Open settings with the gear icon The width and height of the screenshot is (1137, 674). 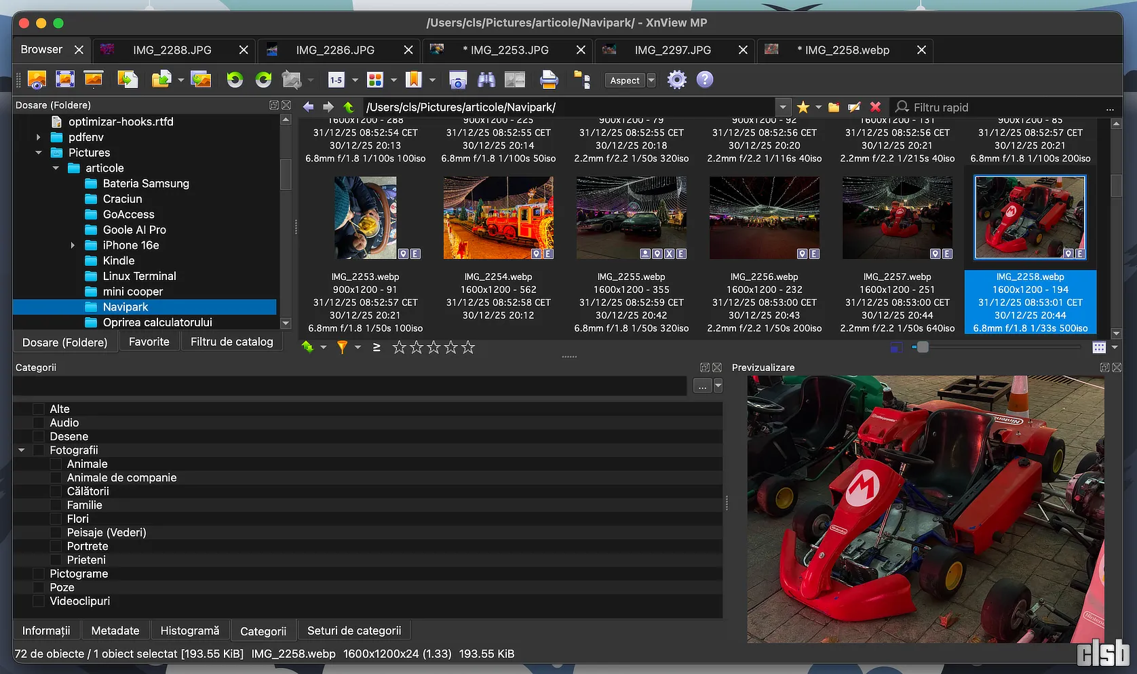point(676,80)
